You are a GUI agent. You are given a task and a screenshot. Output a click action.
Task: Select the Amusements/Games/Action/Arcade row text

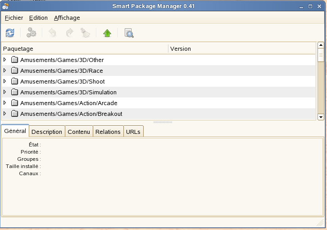69,103
